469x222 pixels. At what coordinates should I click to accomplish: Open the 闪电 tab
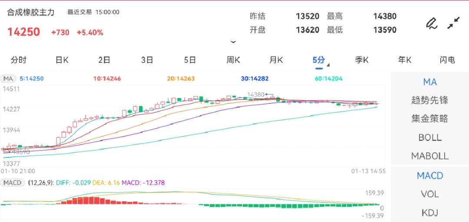coord(447,60)
